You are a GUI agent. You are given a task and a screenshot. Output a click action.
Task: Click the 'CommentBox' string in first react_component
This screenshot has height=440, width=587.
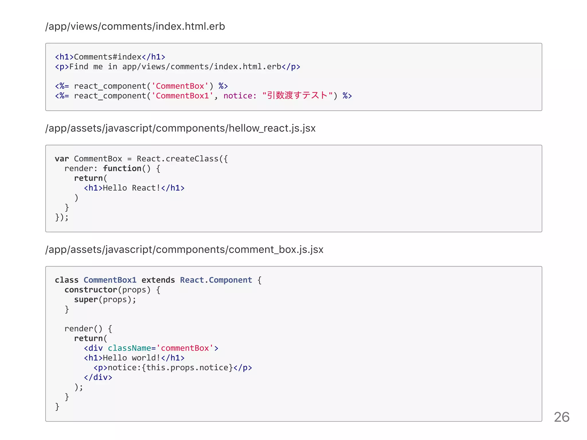(x=180, y=86)
